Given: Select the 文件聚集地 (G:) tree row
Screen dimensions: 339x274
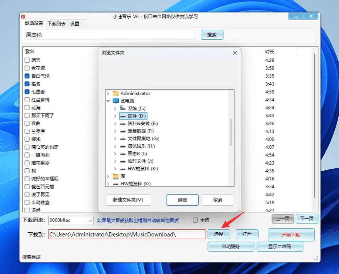Looking at the screenshot, I should coord(143,139).
